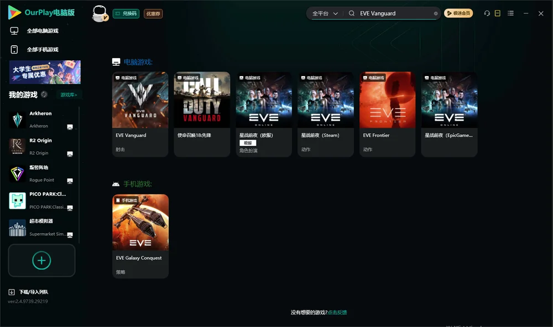Open the EVE Galaxy Conquest mobile card
The width and height of the screenshot is (553, 327).
(x=140, y=236)
